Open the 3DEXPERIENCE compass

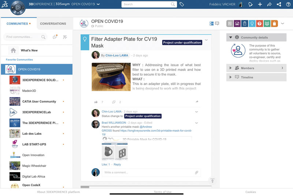click(18, 7)
